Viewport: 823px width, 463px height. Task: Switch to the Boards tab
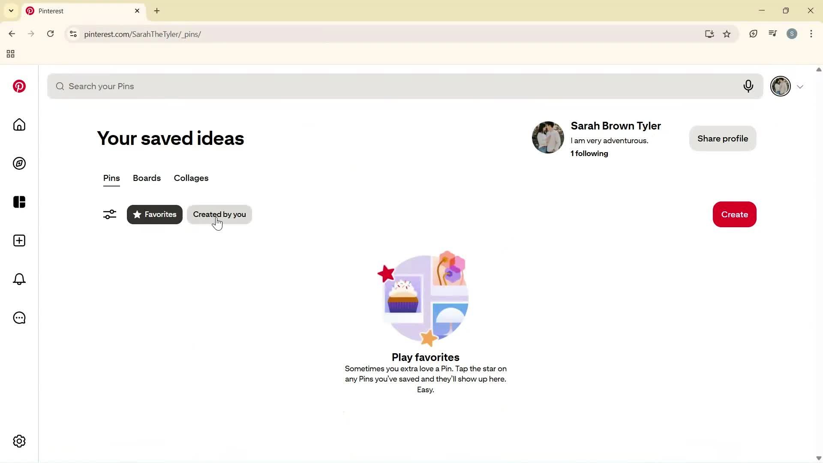point(146,178)
